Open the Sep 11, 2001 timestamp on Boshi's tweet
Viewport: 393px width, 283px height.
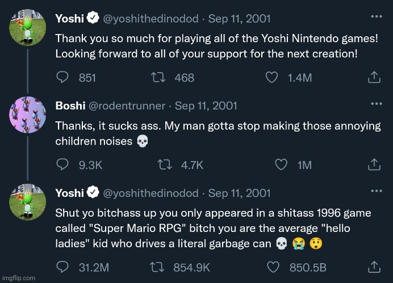[x=206, y=105]
